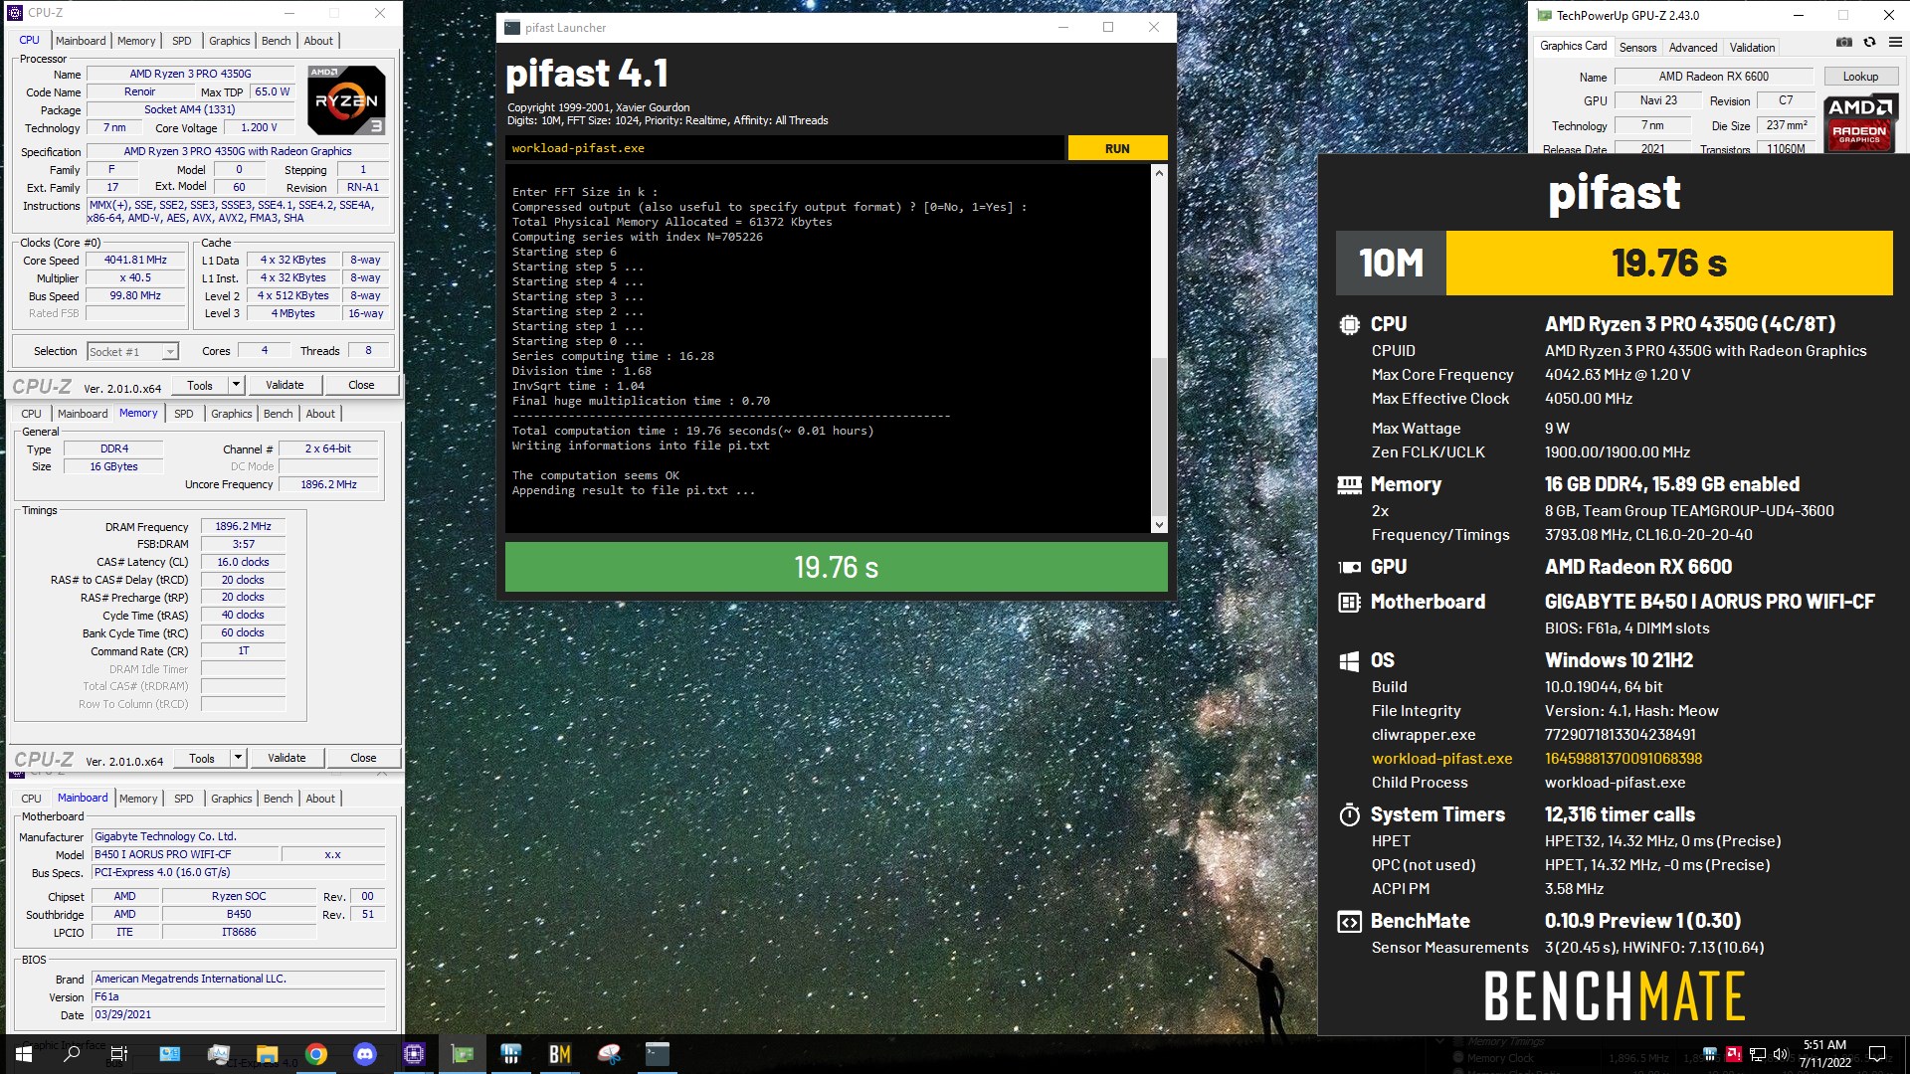Click the B450 I AORUS PRO WIFI-CF model field
The image size is (1910, 1074).
185,854
